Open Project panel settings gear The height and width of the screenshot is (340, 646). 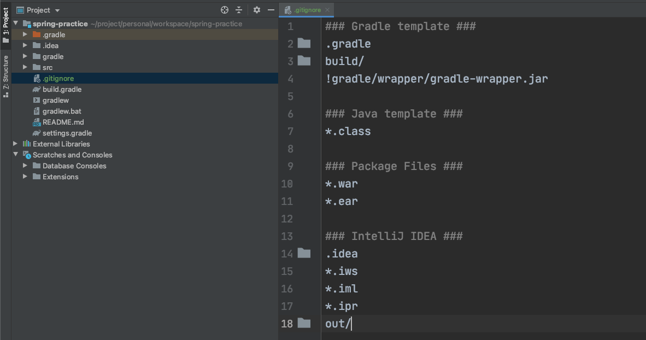pyautogui.click(x=257, y=10)
